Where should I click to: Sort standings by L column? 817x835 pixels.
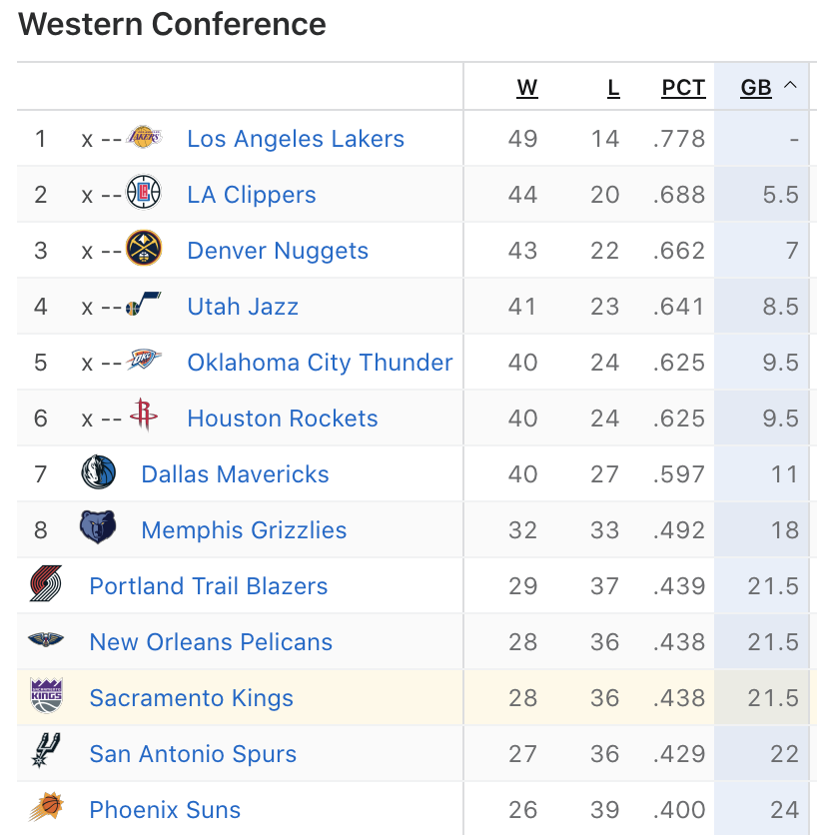point(613,88)
